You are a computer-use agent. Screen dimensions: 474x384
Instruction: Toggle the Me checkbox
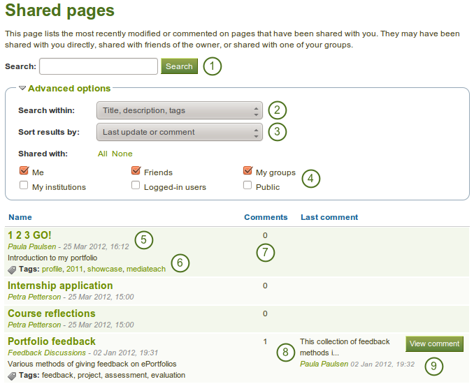[x=24, y=171]
